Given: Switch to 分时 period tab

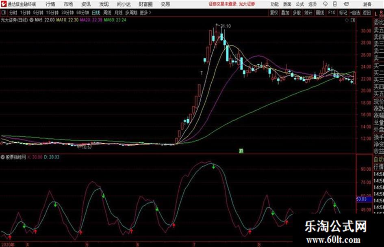Looking at the screenshot, I should (x=13, y=13).
